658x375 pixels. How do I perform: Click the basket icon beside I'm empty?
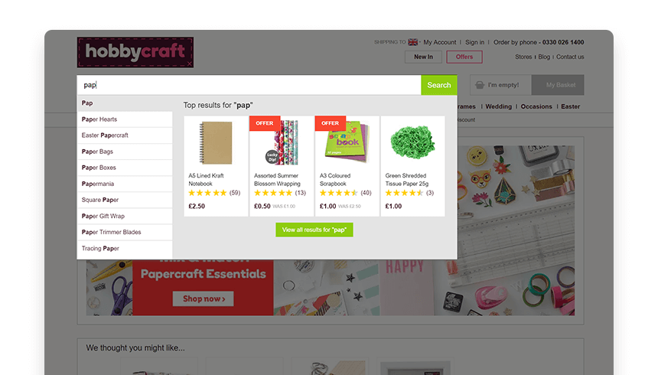(480, 85)
